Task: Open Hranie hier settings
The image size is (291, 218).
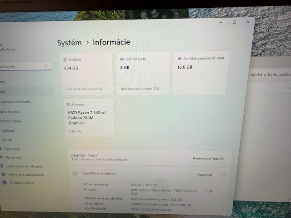Action: pyautogui.click(x=13, y=158)
